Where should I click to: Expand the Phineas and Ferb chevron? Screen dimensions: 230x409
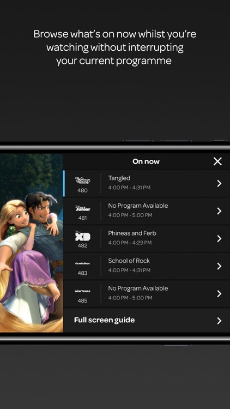pos(219,239)
